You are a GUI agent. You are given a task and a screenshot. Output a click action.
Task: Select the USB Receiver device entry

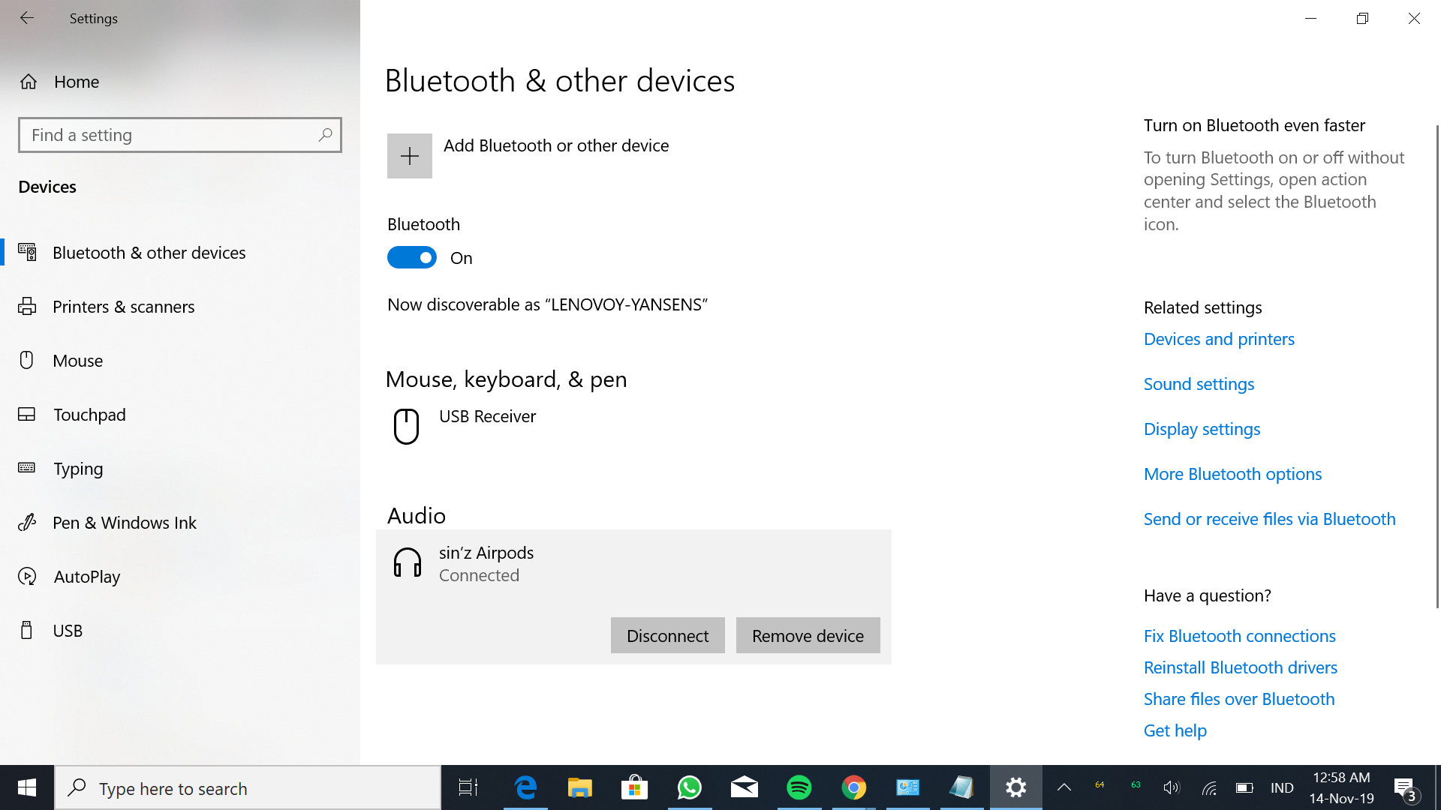point(633,426)
